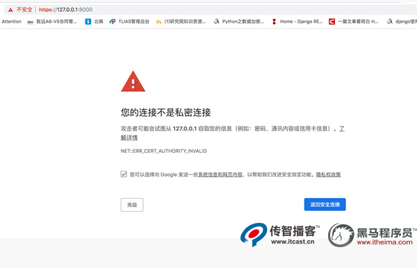Click the 研究院知识资源 bookmark favicon

(x=158, y=22)
